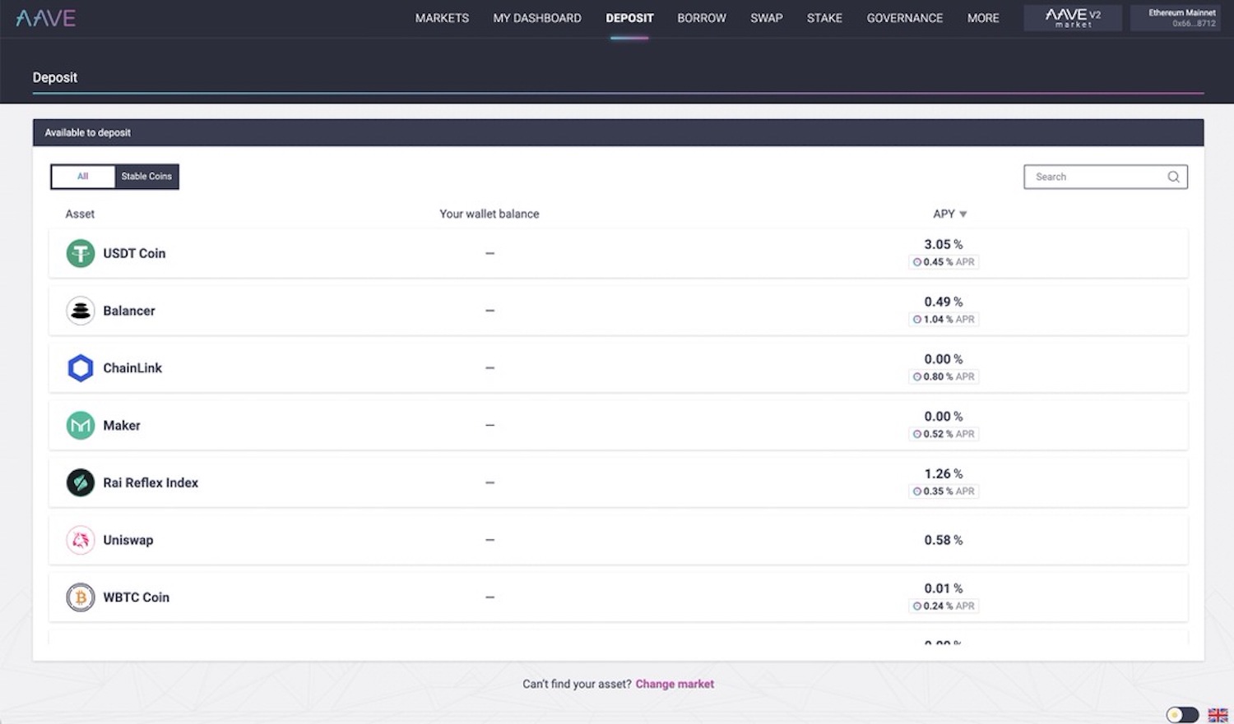Click the 3.05 % APY value
The width and height of the screenshot is (1234, 724).
(944, 244)
